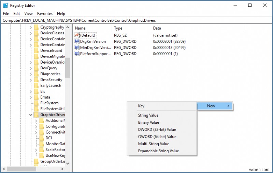
Task: Click the DxgKrnlVersion DWORD icon
Action: (x=76, y=41)
